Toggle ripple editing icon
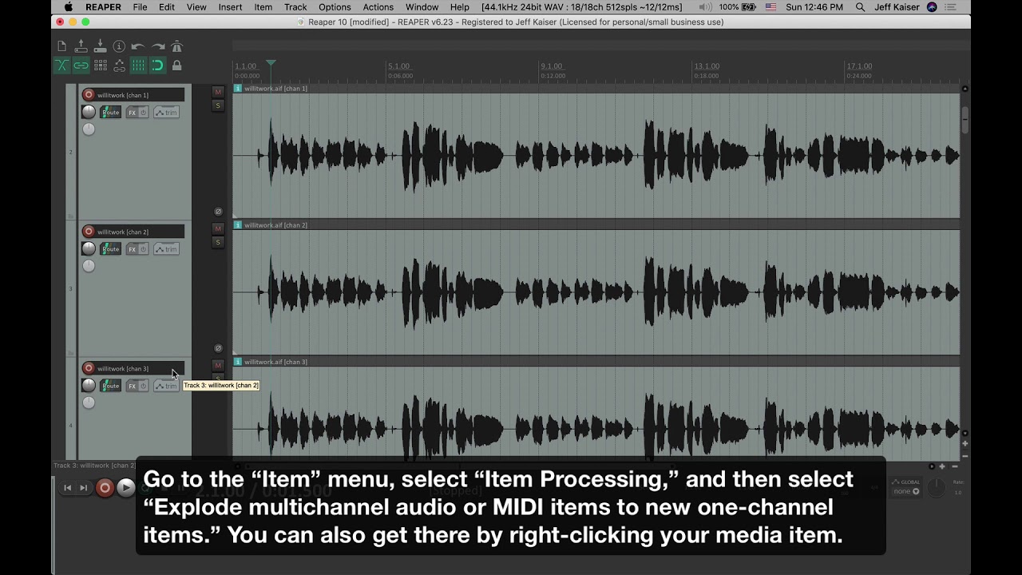This screenshot has height=575, width=1022. pos(101,65)
